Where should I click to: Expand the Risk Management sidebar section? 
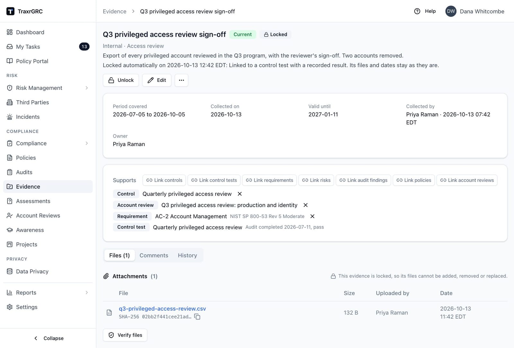click(x=87, y=88)
